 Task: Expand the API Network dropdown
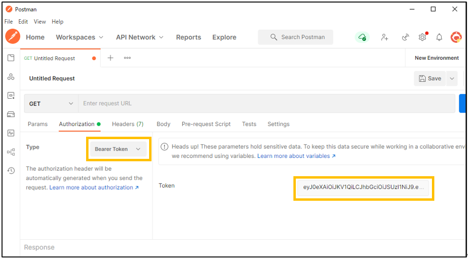pos(139,37)
